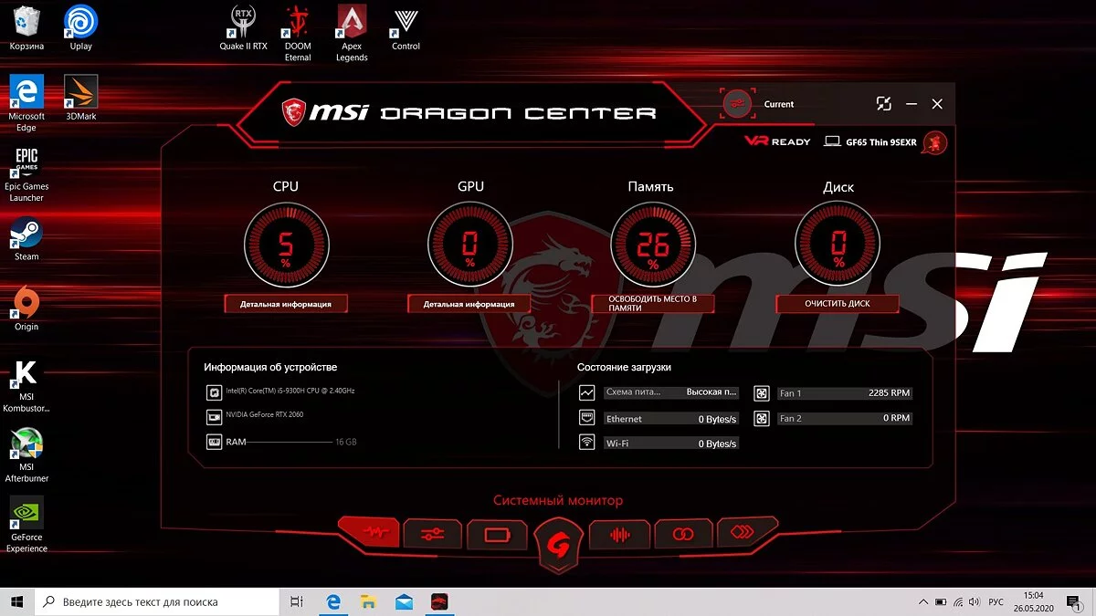1096x616 pixels.
Task: Click the graphics card icon in device info
Action: pyautogui.click(x=214, y=416)
